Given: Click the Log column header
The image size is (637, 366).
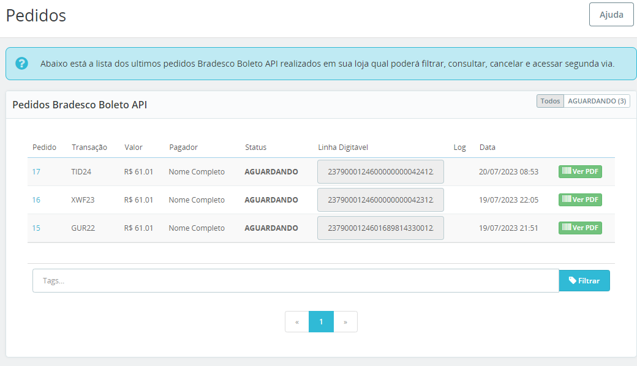Looking at the screenshot, I should [x=459, y=148].
